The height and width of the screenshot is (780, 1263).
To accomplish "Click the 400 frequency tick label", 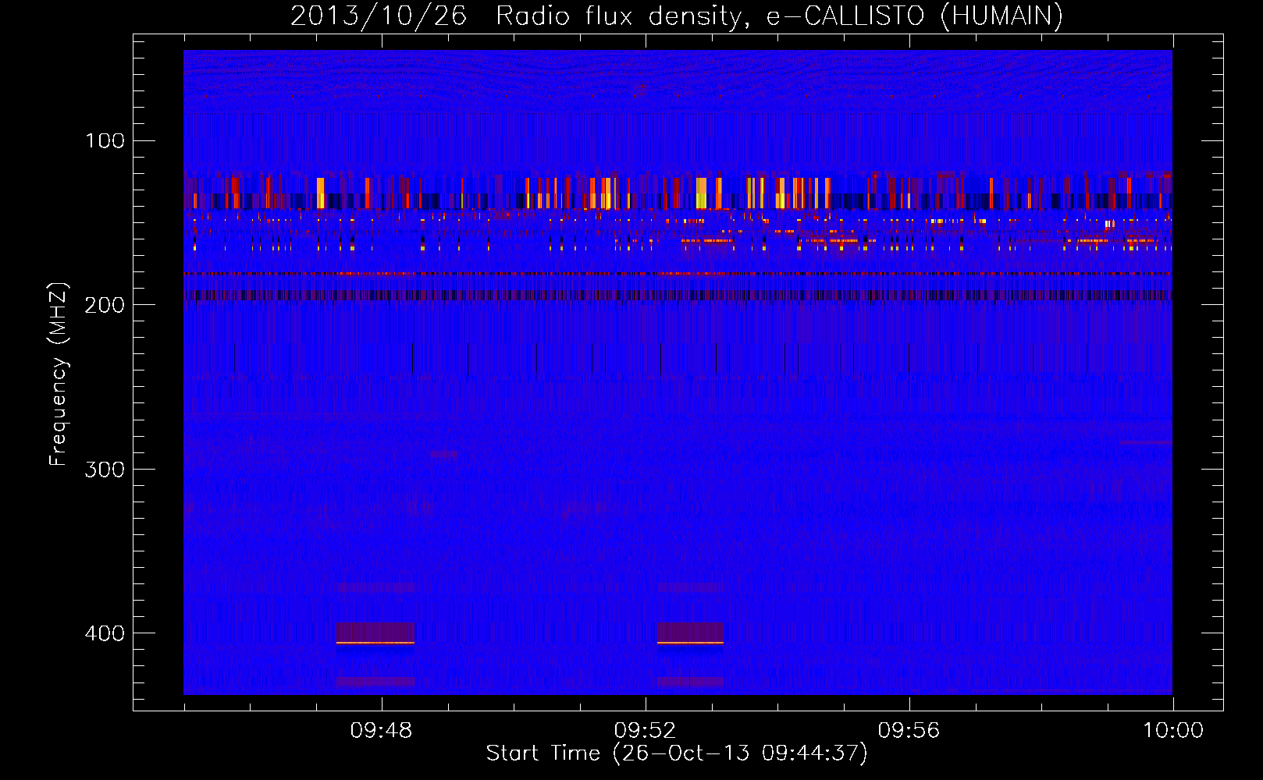I will click(x=105, y=633).
